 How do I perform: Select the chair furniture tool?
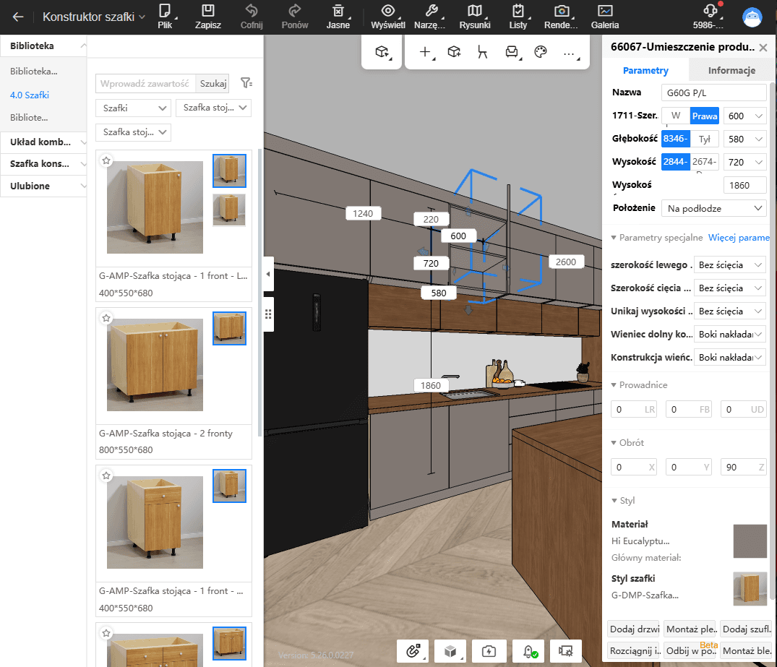tap(482, 52)
